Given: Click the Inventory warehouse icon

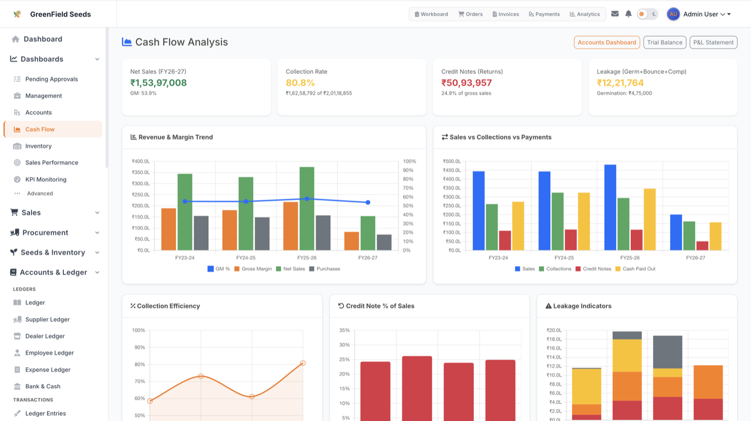Looking at the screenshot, I should pyautogui.click(x=17, y=146).
